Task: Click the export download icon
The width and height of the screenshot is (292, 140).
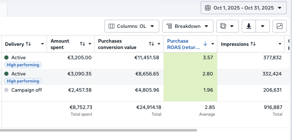Action: point(249,26)
